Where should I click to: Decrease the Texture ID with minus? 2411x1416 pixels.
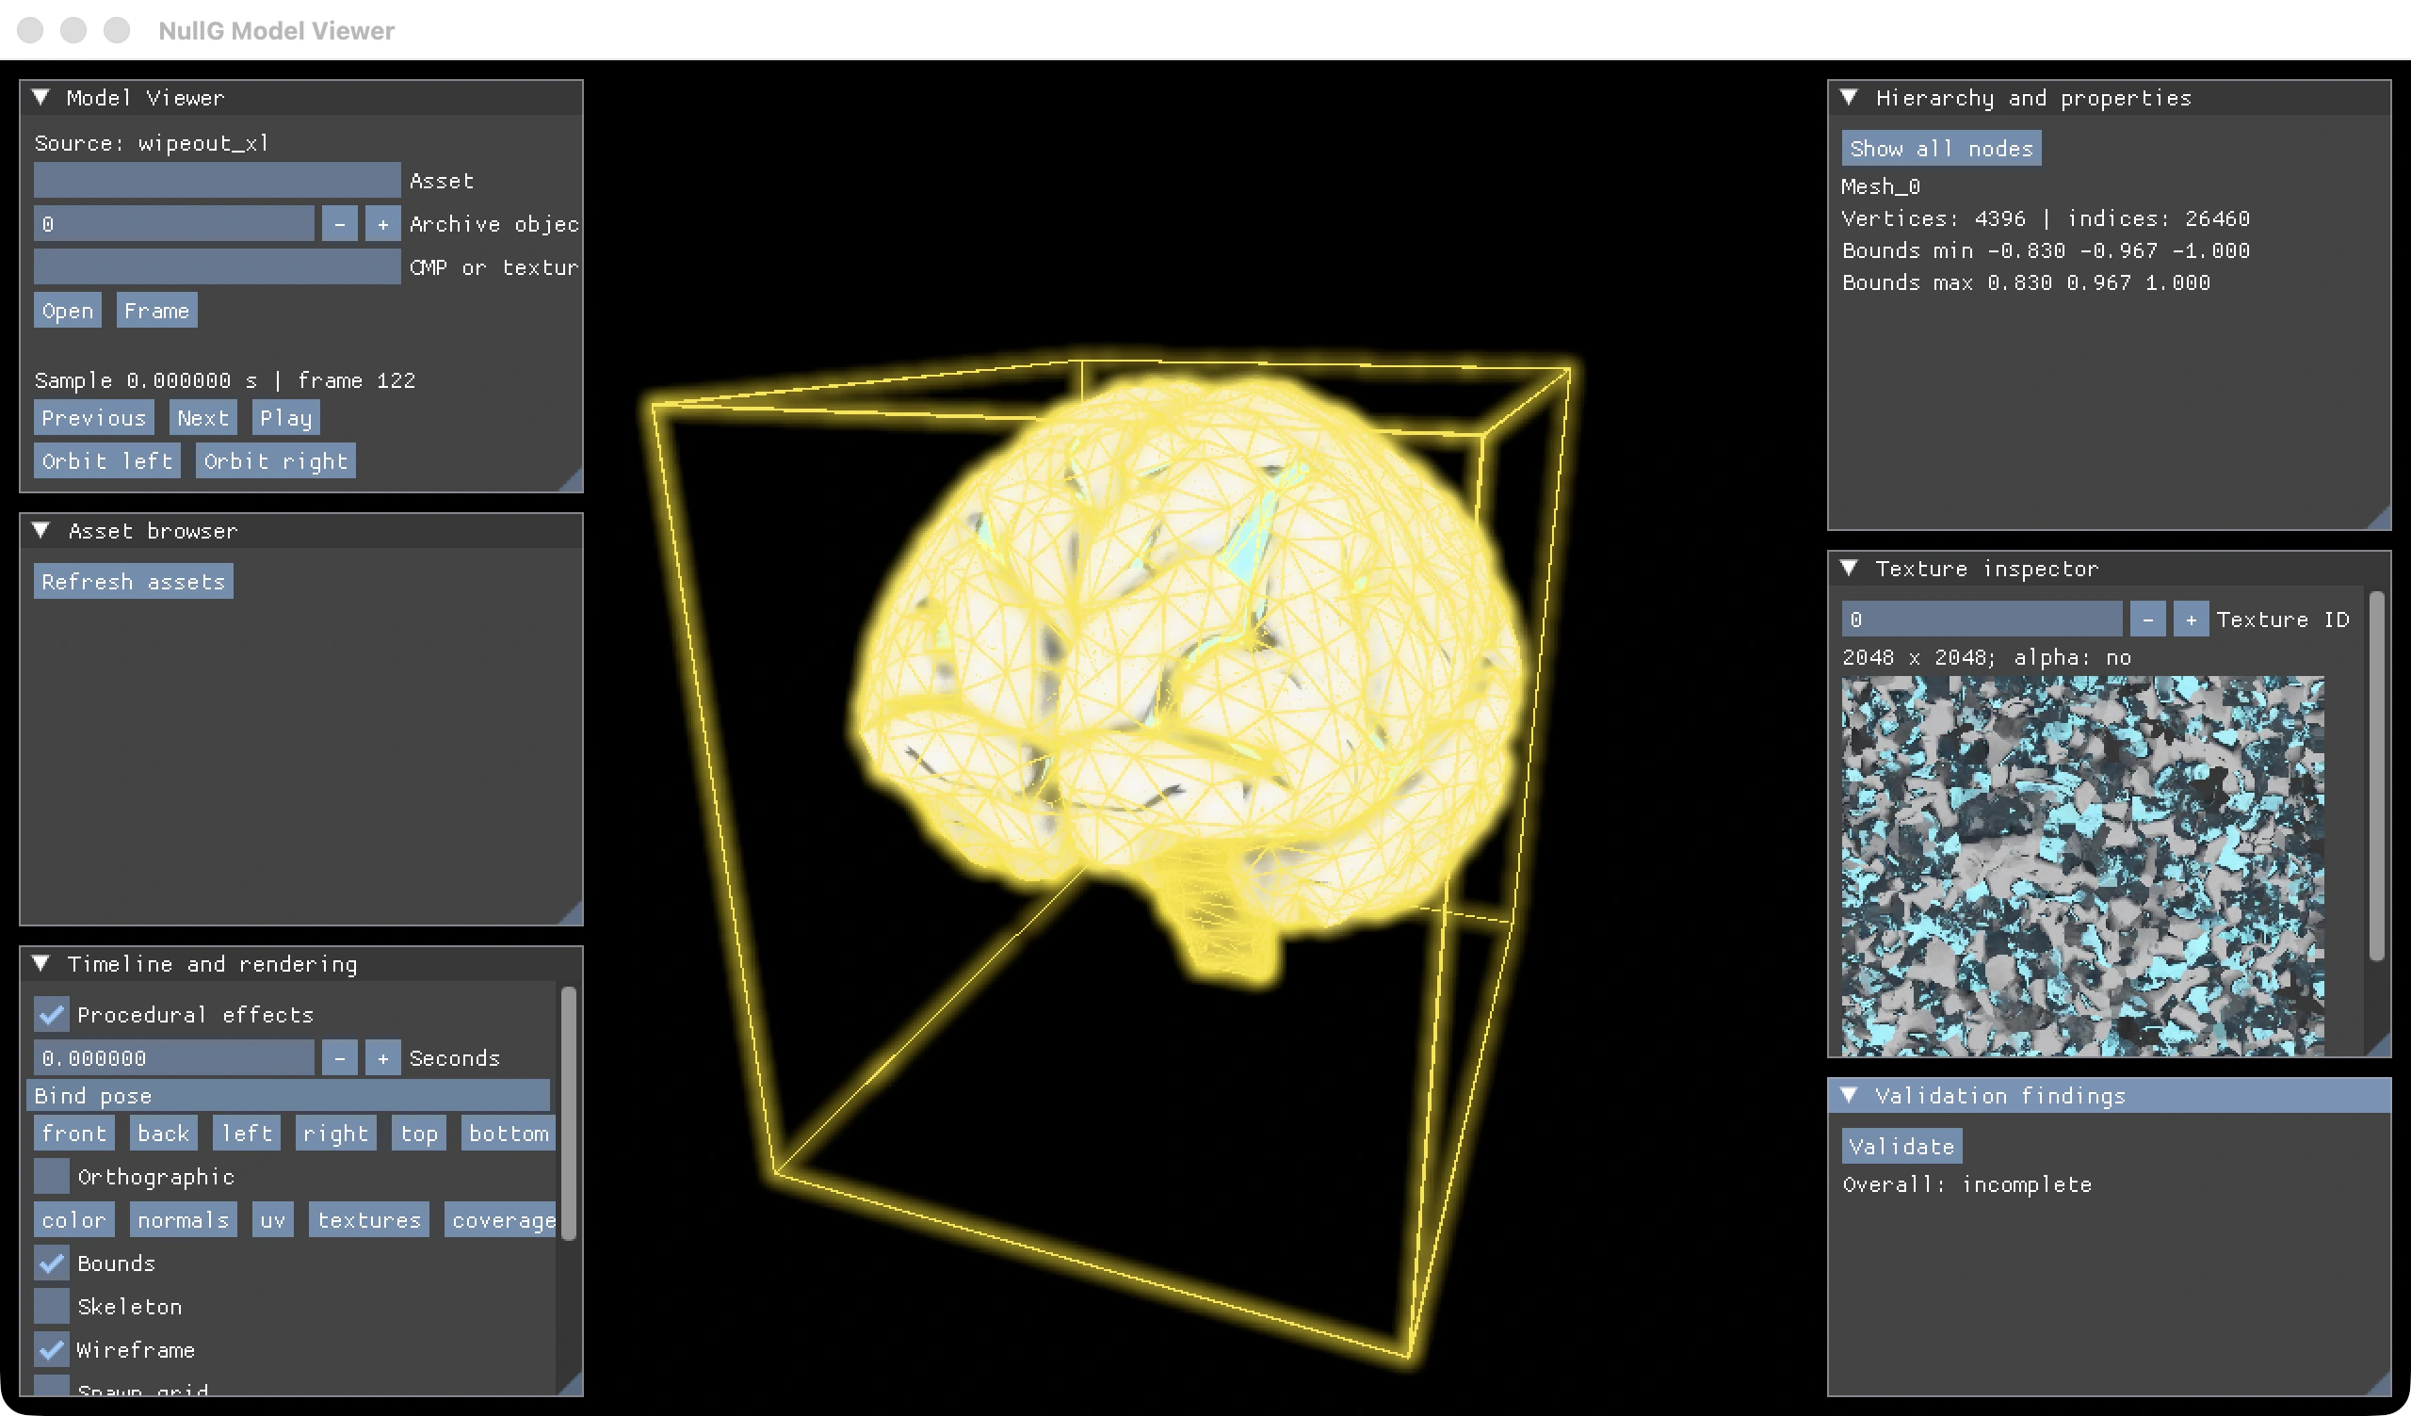[x=2148, y=620]
